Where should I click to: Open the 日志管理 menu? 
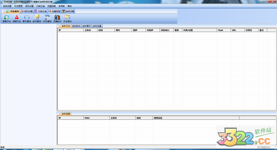click(18, 6)
